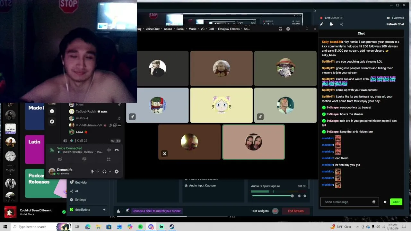Turn on camera in Discord voice panel
The image size is (411, 231).
click(x=60, y=159)
